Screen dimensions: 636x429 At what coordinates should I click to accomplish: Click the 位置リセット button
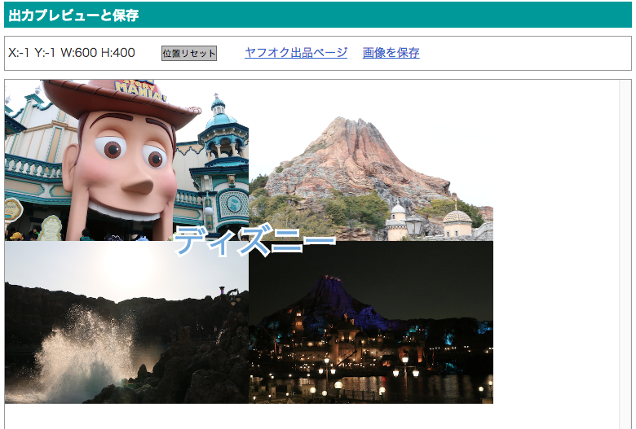[x=189, y=53]
